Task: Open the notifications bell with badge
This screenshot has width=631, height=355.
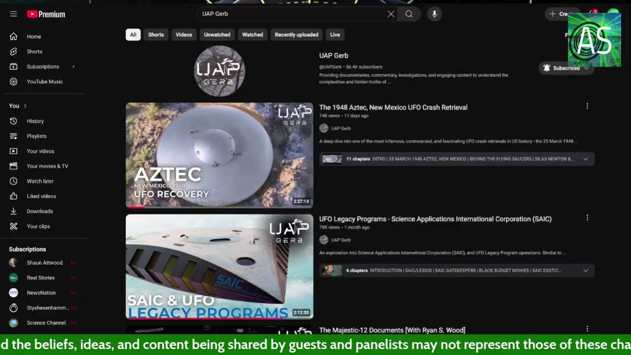Action: point(592,14)
